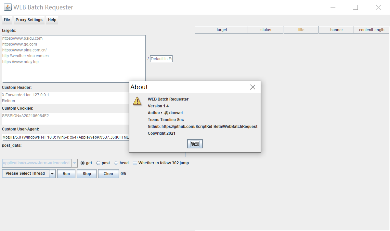Select the get request method

tap(82, 163)
